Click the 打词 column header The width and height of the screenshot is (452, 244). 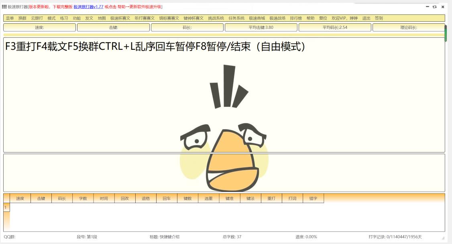tap(292, 199)
